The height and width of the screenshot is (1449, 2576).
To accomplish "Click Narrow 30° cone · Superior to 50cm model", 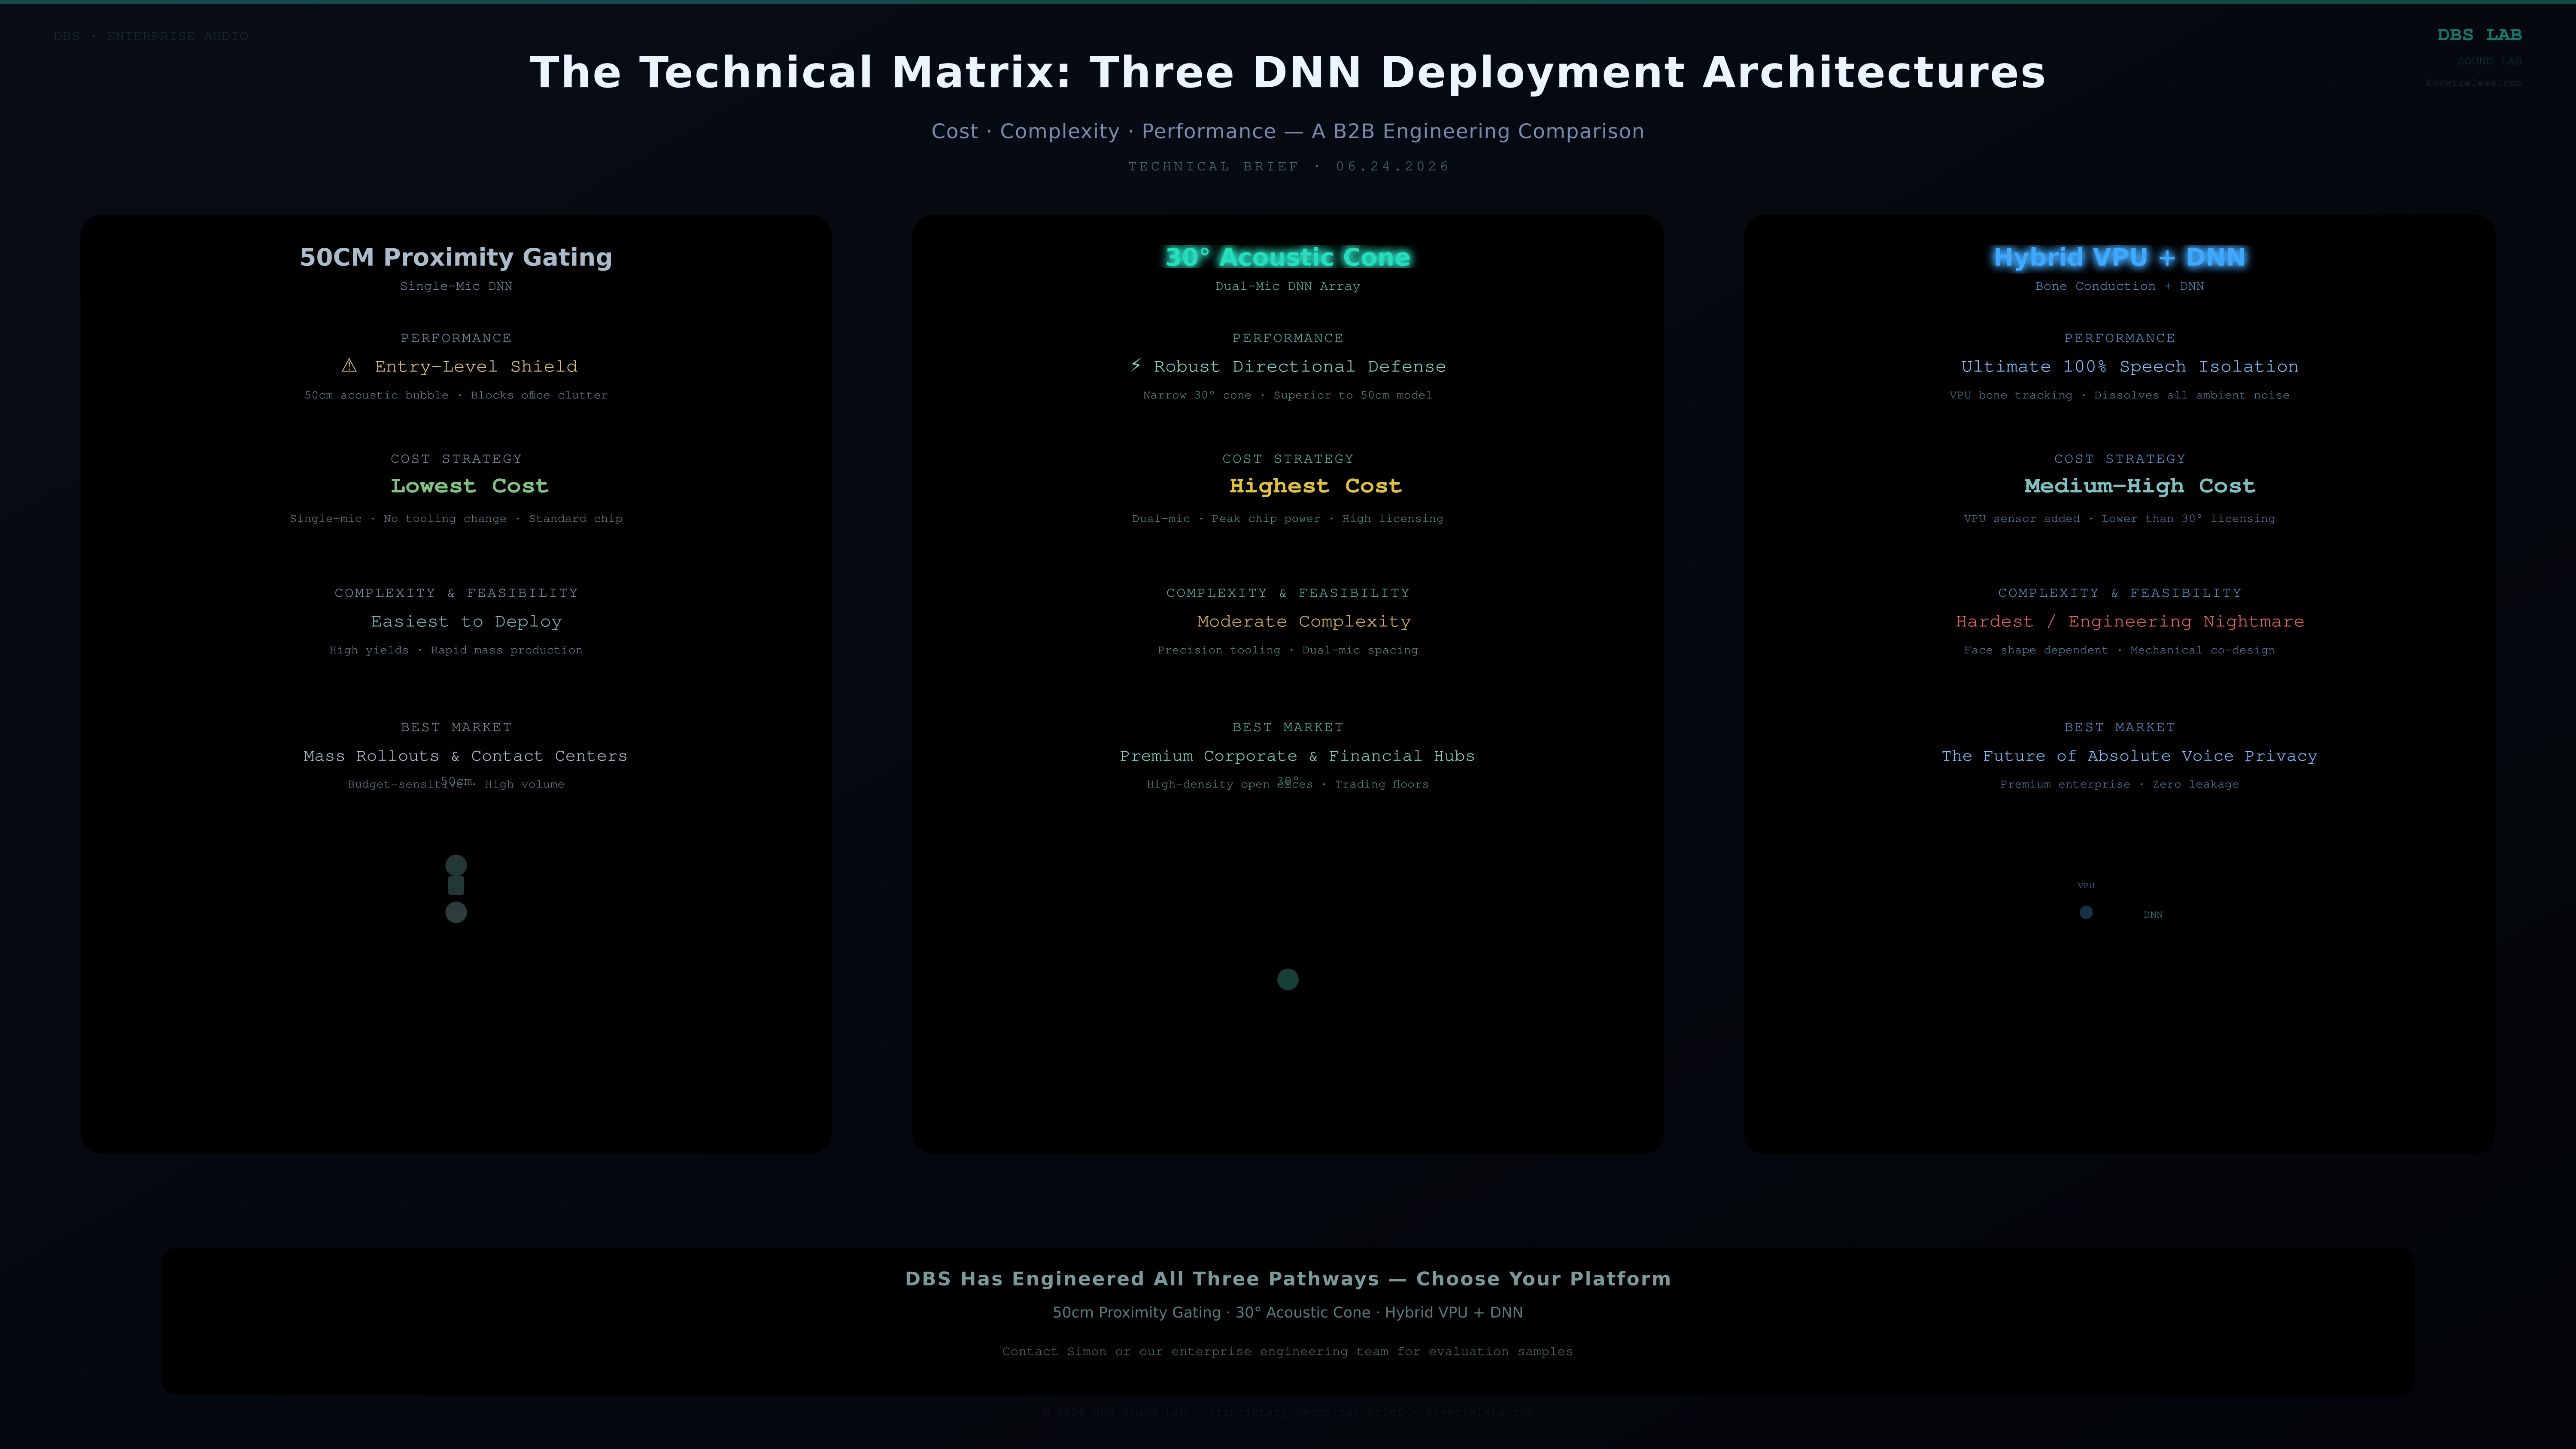I will point(1288,395).
